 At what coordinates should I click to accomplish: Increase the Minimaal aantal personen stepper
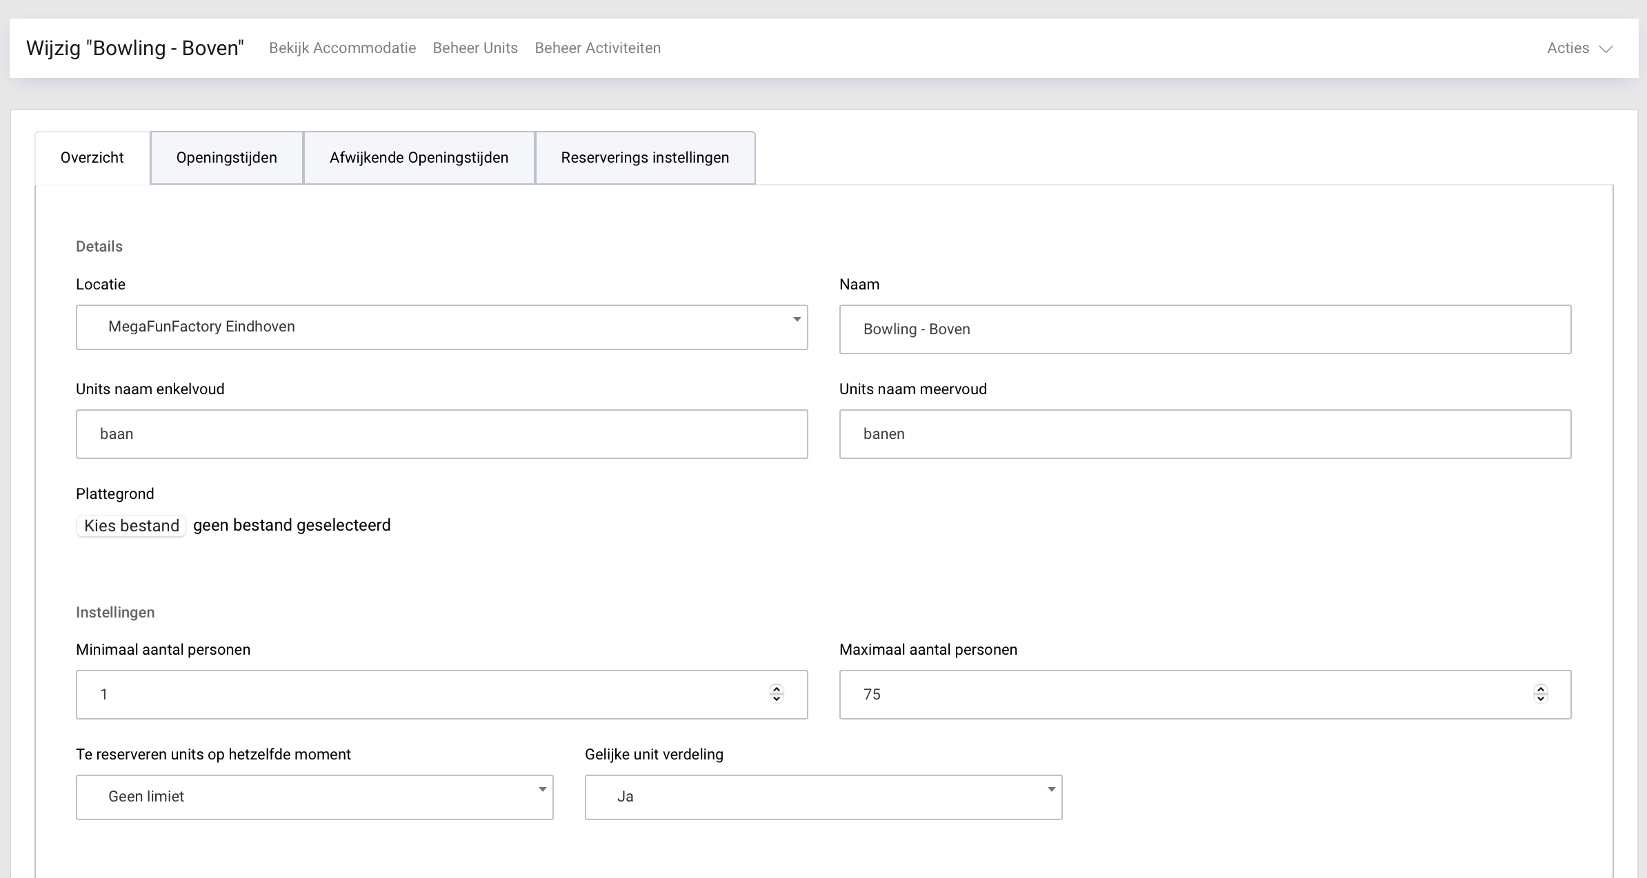coord(777,689)
